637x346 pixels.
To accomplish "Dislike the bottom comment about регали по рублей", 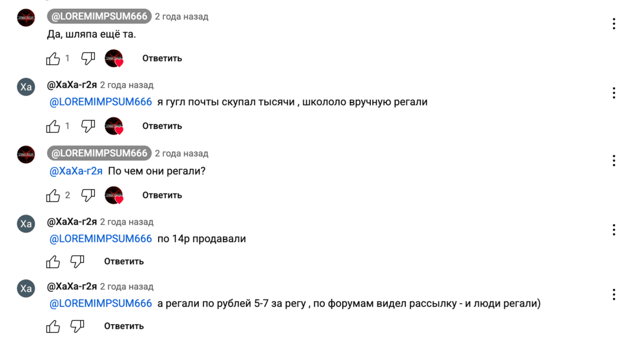I will (77, 325).
